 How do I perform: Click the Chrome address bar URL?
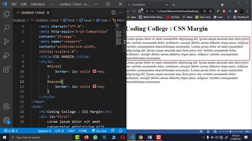[178, 11]
